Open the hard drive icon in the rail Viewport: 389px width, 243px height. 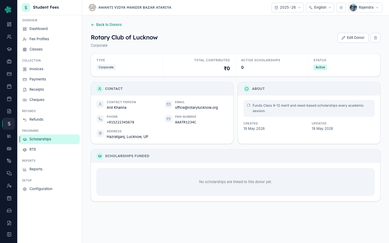(9, 211)
